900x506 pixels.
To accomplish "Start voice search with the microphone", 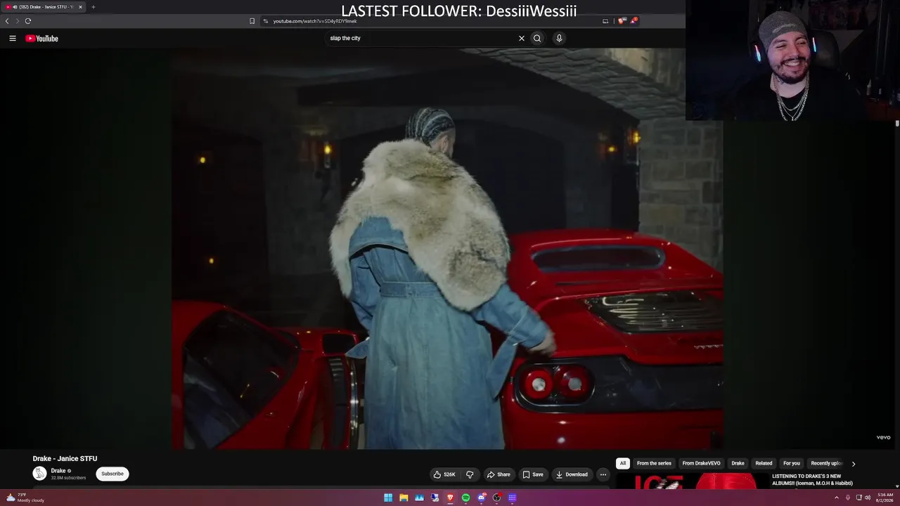I will [x=559, y=39].
